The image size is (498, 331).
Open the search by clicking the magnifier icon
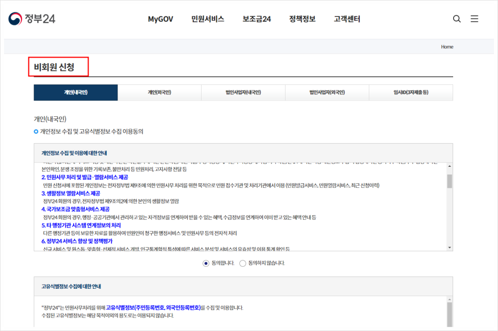point(457,19)
